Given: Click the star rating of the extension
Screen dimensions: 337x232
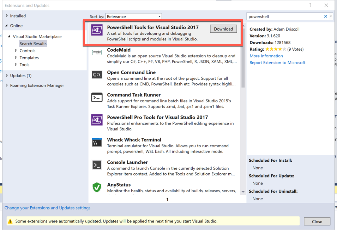Looking at the screenshot, I should coord(276,49).
